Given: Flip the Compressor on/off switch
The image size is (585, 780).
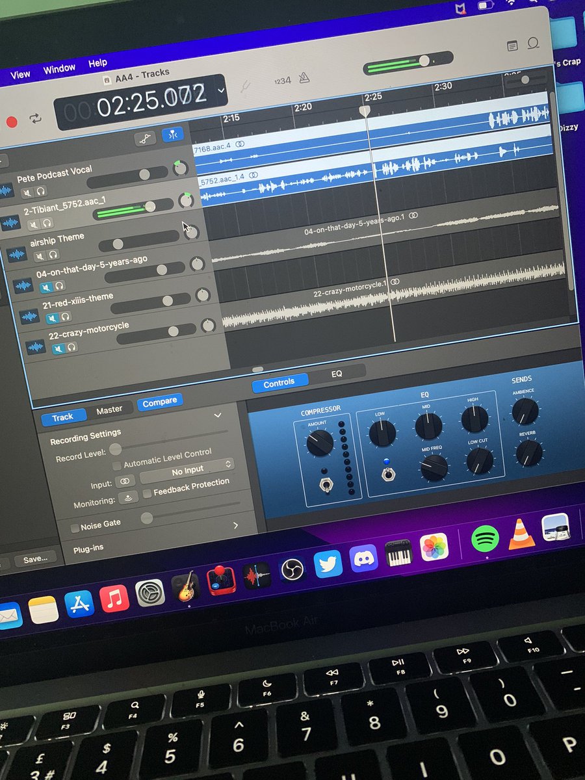Looking at the screenshot, I should tap(326, 484).
